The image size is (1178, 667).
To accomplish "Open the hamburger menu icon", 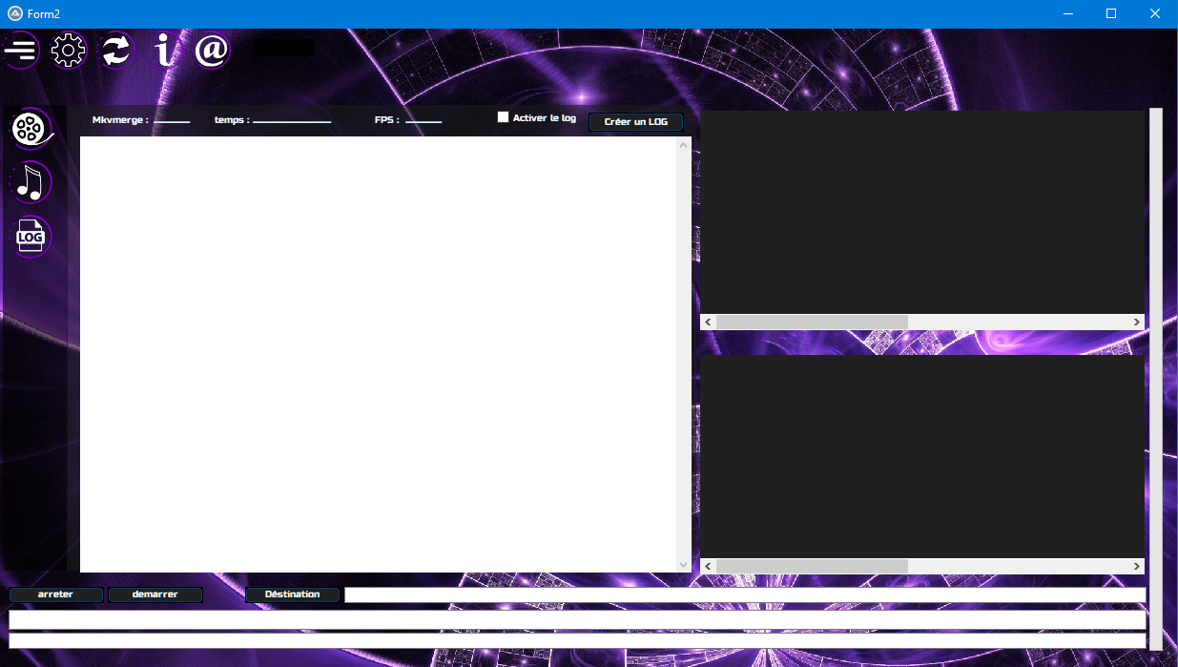I will [x=20, y=51].
